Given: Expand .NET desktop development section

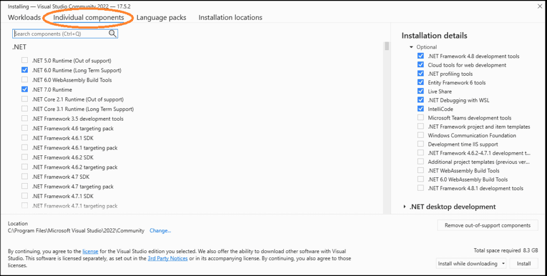Looking at the screenshot, I should [405, 207].
